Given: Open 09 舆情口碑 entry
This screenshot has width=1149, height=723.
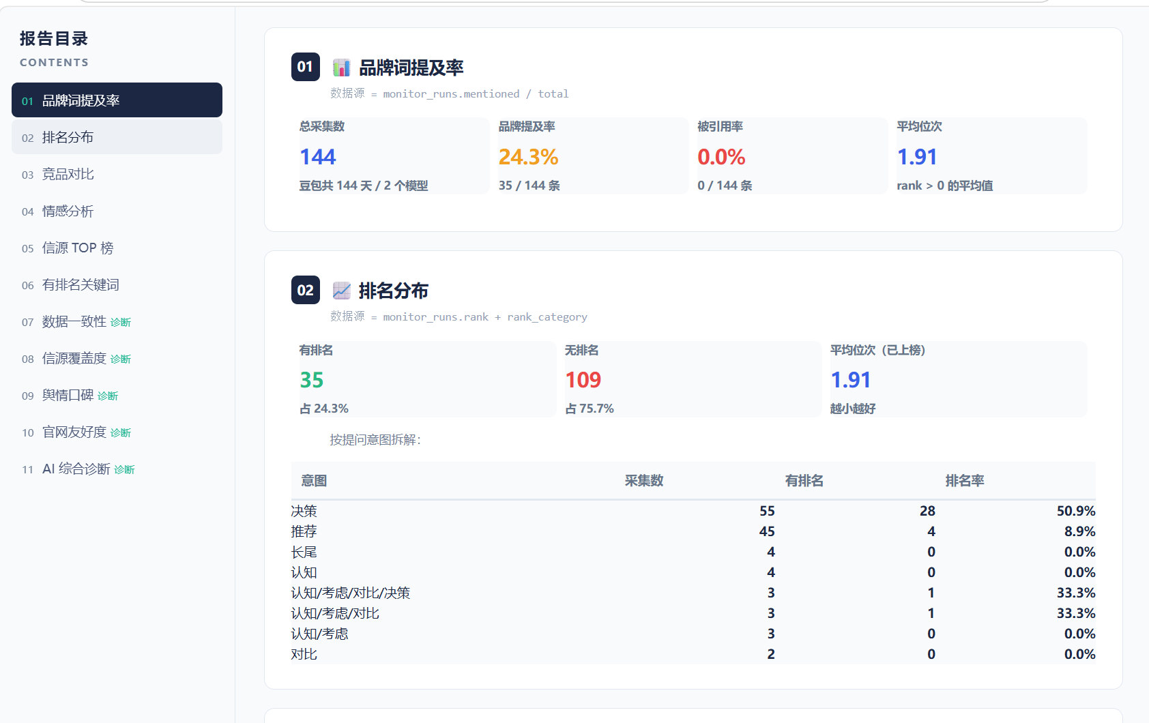Looking at the screenshot, I should [117, 395].
